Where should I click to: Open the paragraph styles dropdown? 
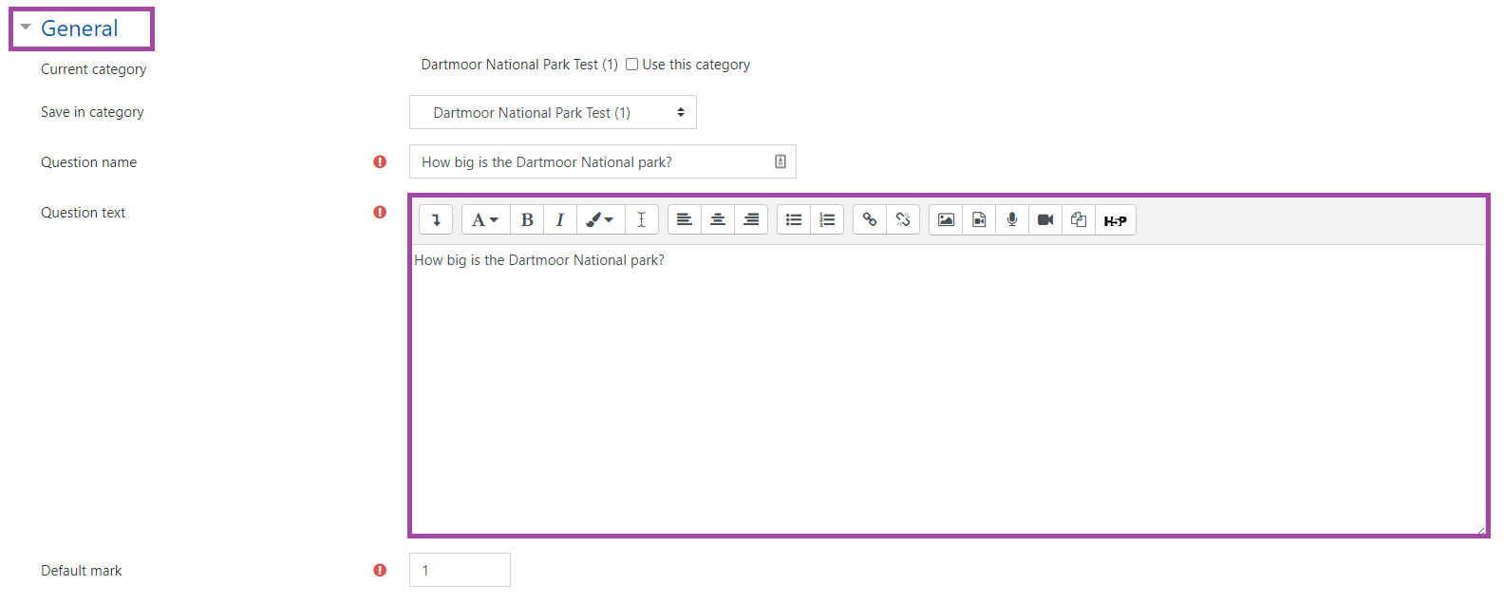(x=485, y=220)
